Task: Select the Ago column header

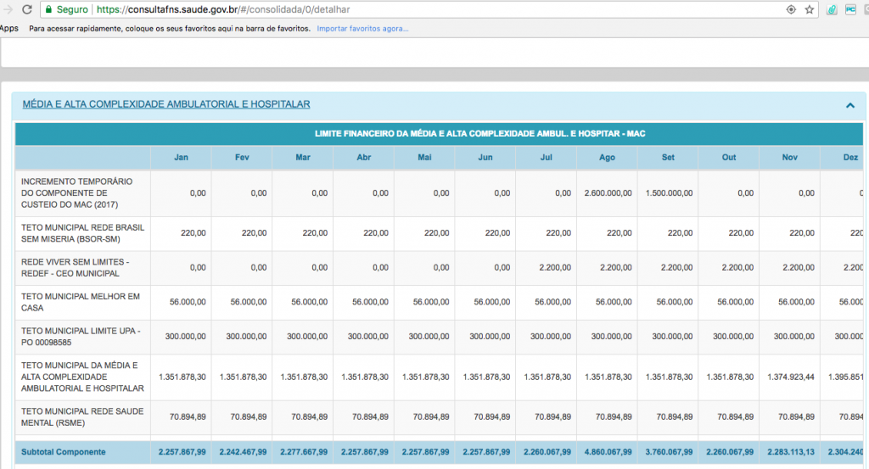Action: click(607, 157)
